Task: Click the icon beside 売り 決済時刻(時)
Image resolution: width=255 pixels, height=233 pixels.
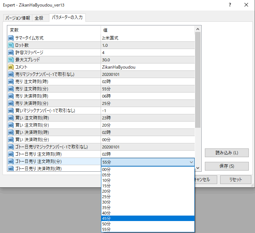Action: click(11, 96)
